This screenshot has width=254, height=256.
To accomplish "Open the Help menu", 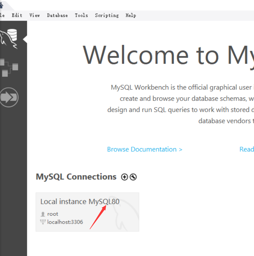I will 131,15.
